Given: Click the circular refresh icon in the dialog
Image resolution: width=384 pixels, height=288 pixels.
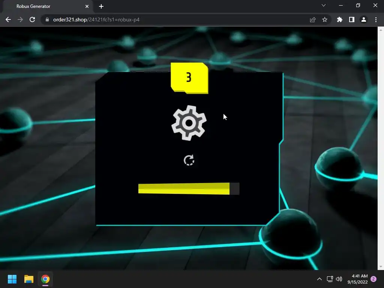Looking at the screenshot, I should click(189, 160).
